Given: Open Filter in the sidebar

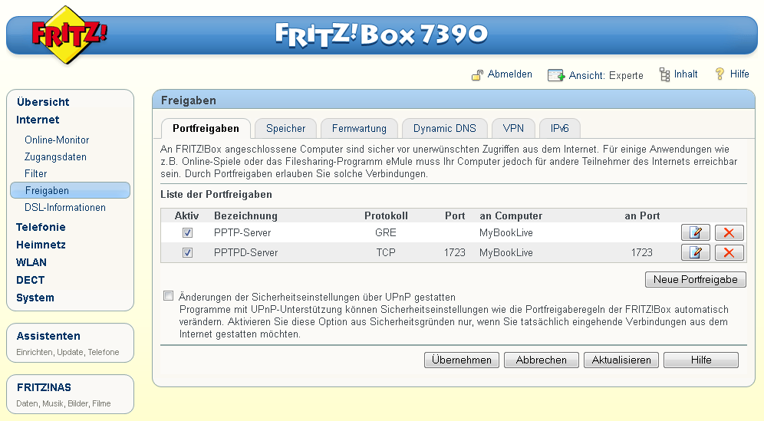Looking at the screenshot, I should pos(35,173).
